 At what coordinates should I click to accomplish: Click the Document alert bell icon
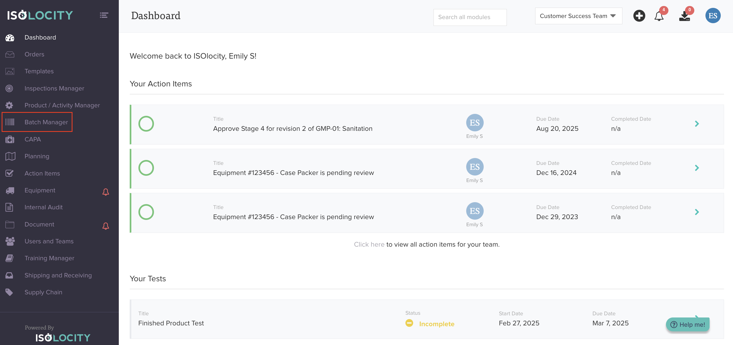pos(105,226)
